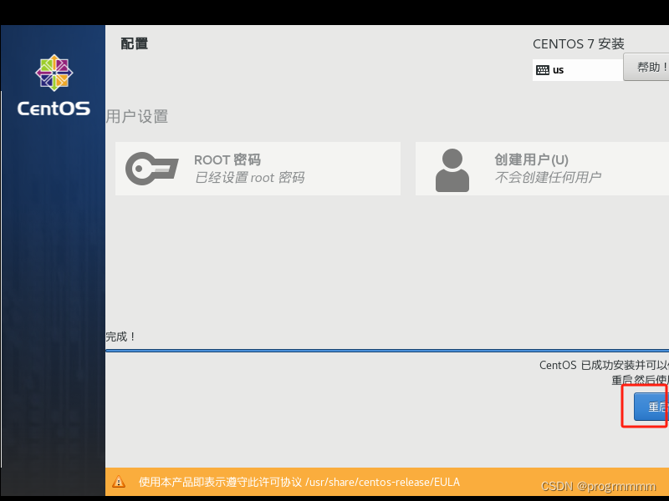Click the keyboard icon beside us
Image resolution: width=669 pixels, height=501 pixels.
pyautogui.click(x=542, y=70)
